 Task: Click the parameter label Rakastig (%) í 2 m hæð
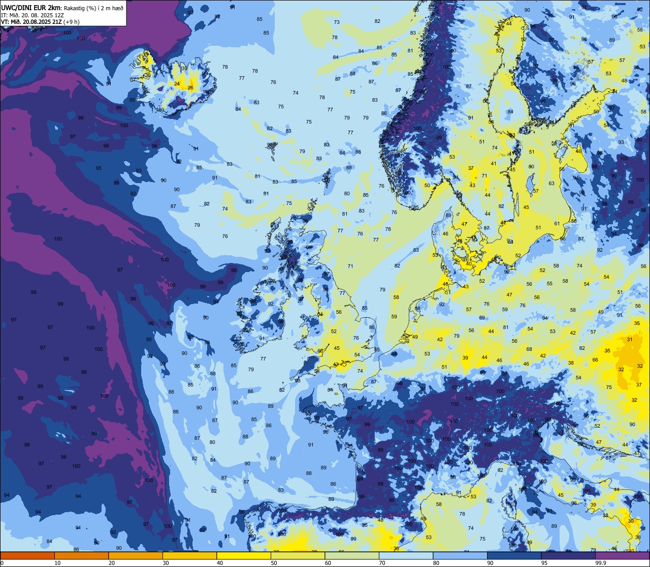click(93, 8)
